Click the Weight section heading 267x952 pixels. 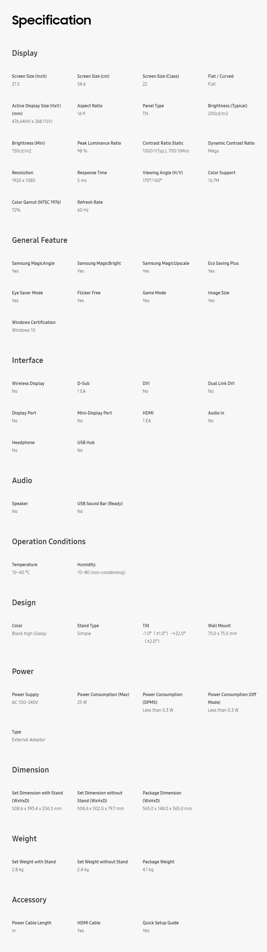tap(24, 839)
